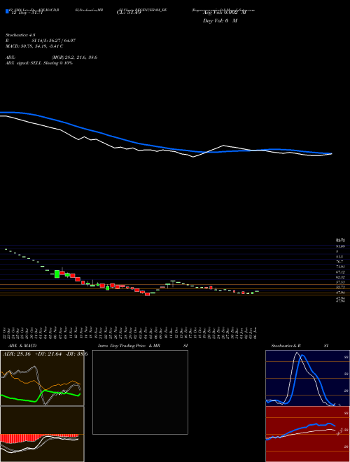
Task: Click the MACD values line '59.78, 54.19, -3.41'
Action: point(34,46)
